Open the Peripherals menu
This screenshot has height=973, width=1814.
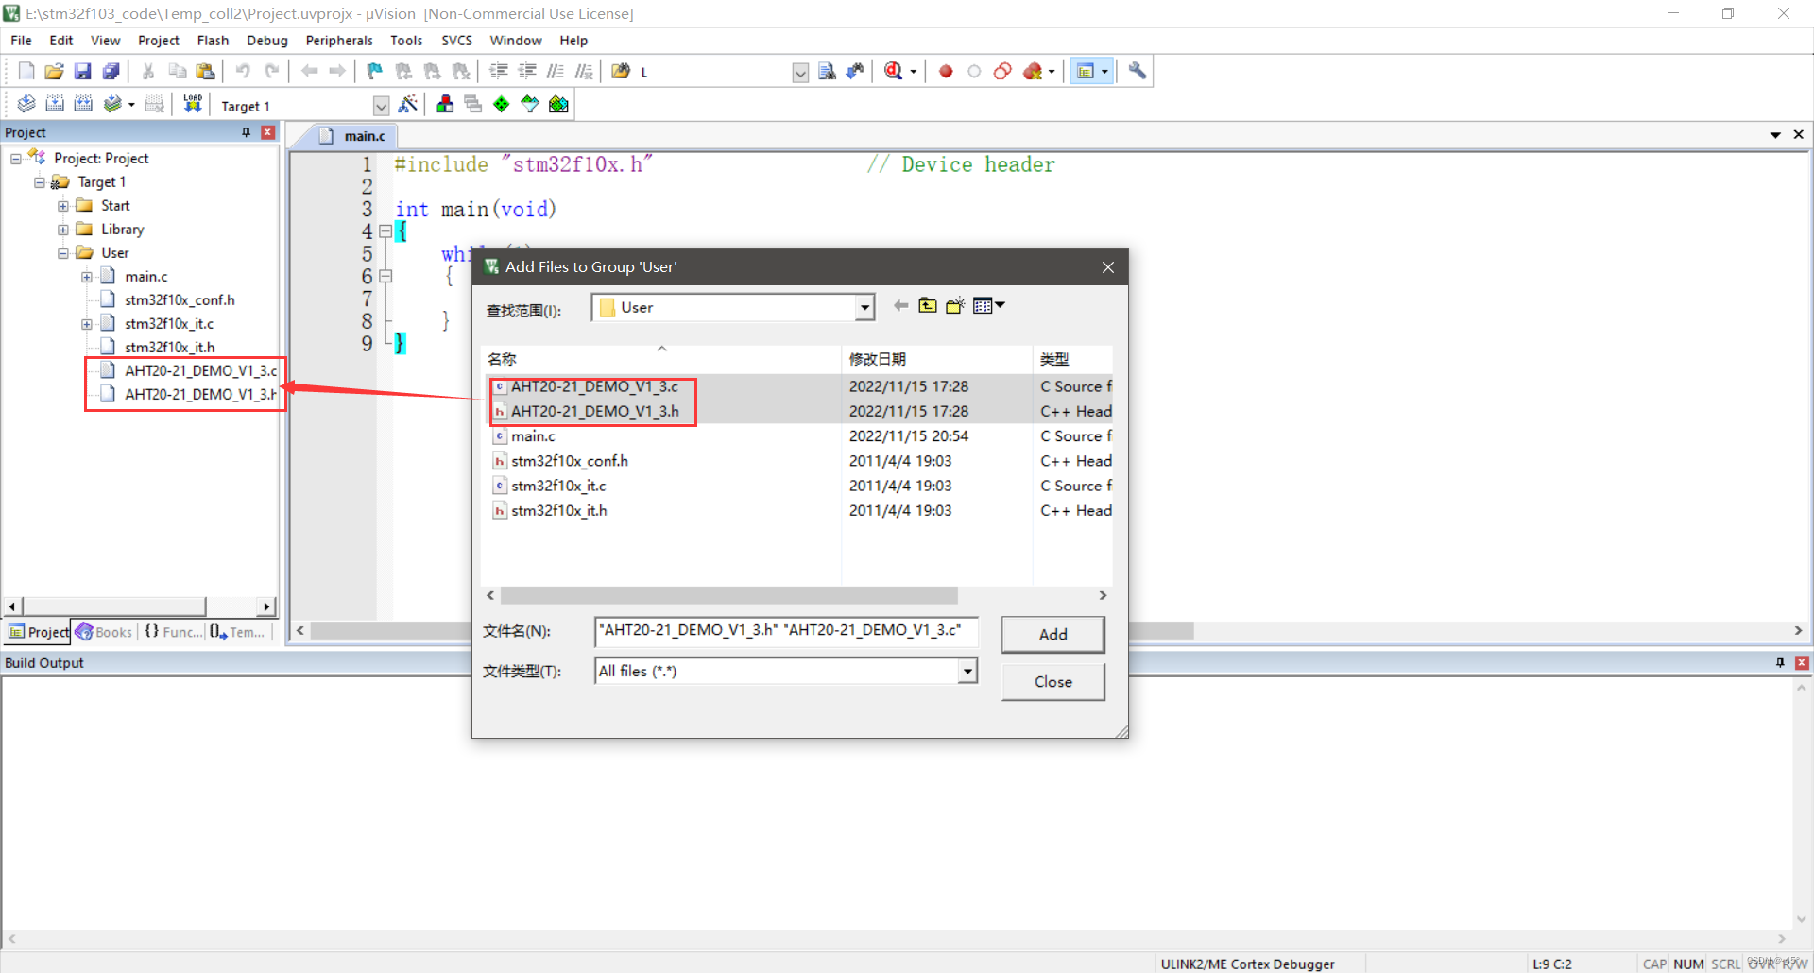pos(338,40)
